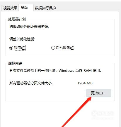Click the 选择如何分配处理器资源 description text
Viewport: 121px width, 127px height.
(30, 27)
